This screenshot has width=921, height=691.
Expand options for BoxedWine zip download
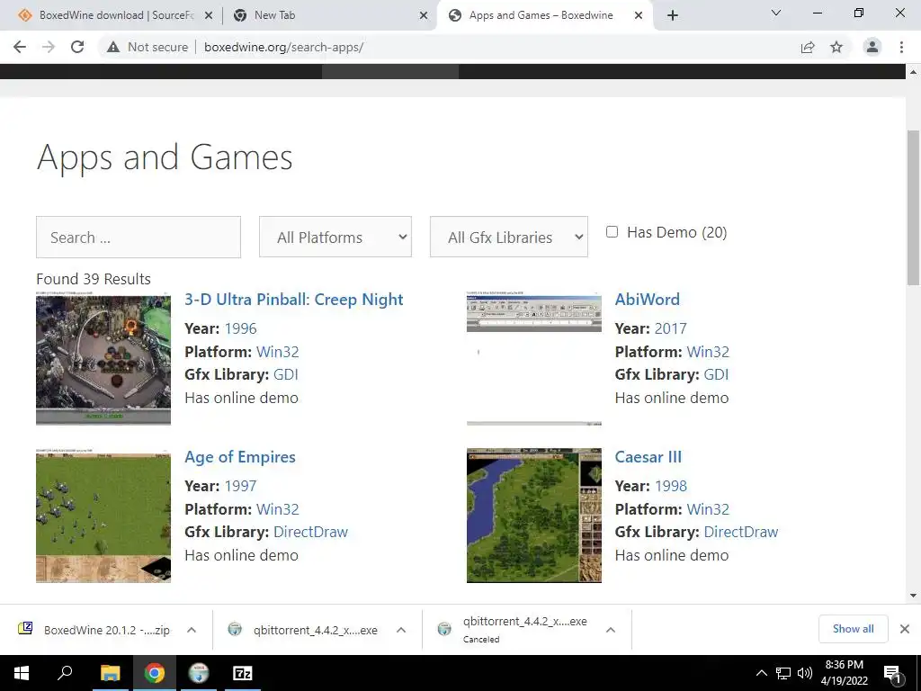tap(192, 630)
